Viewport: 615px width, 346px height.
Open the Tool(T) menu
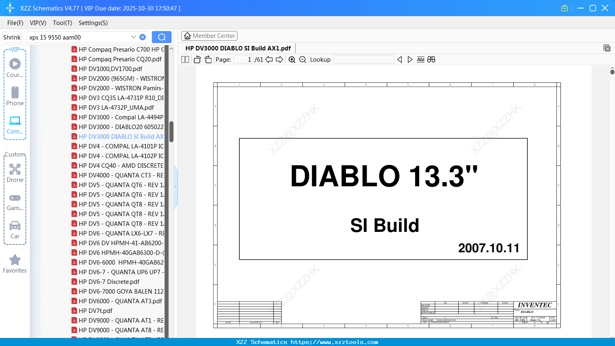pyautogui.click(x=63, y=23)
